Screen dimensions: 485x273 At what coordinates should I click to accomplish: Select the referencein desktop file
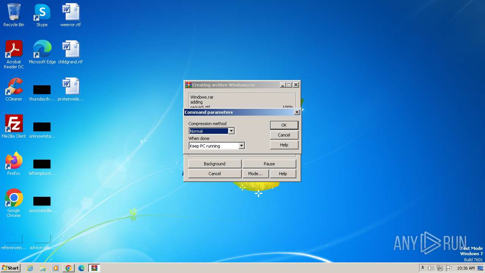pyautogui.click(x=14, y=242)
